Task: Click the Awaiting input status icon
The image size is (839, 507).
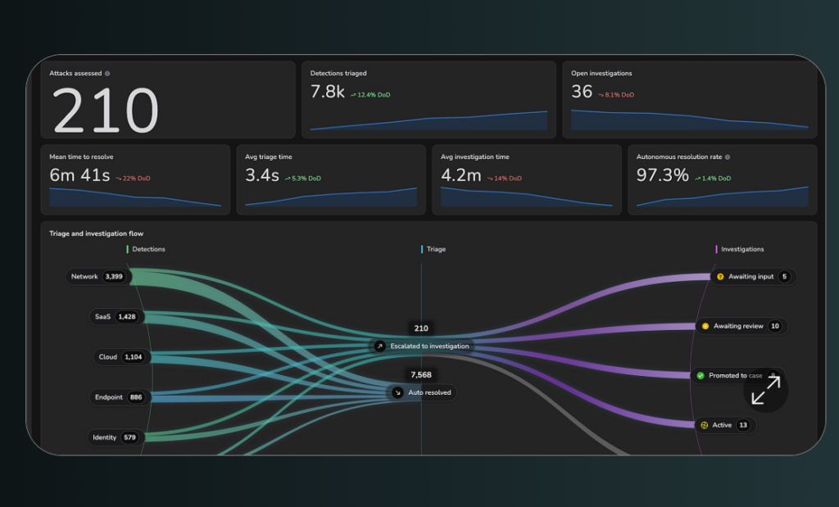Action: coord(720,277)
